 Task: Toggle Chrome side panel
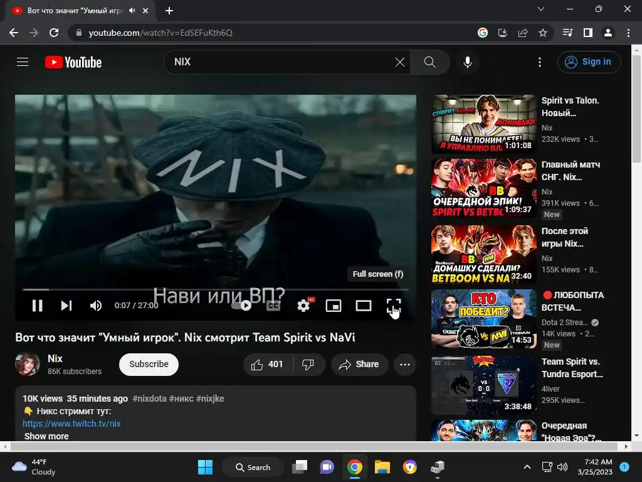[588, 33]
